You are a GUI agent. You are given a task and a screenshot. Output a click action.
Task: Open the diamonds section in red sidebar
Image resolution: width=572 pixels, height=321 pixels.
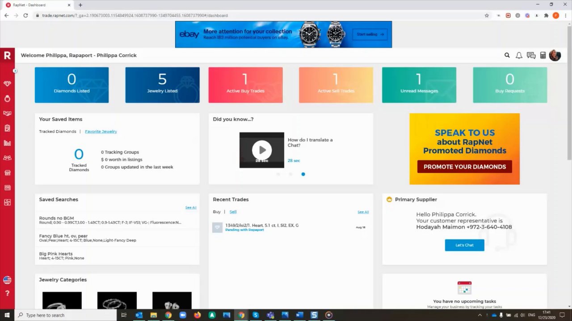coord(7,84)
